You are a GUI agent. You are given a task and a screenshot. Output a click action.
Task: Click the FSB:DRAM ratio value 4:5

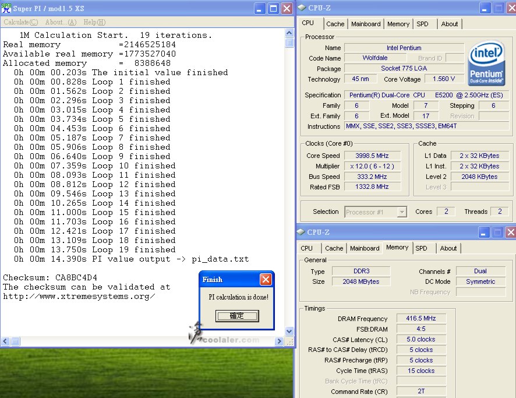point(421,329)
